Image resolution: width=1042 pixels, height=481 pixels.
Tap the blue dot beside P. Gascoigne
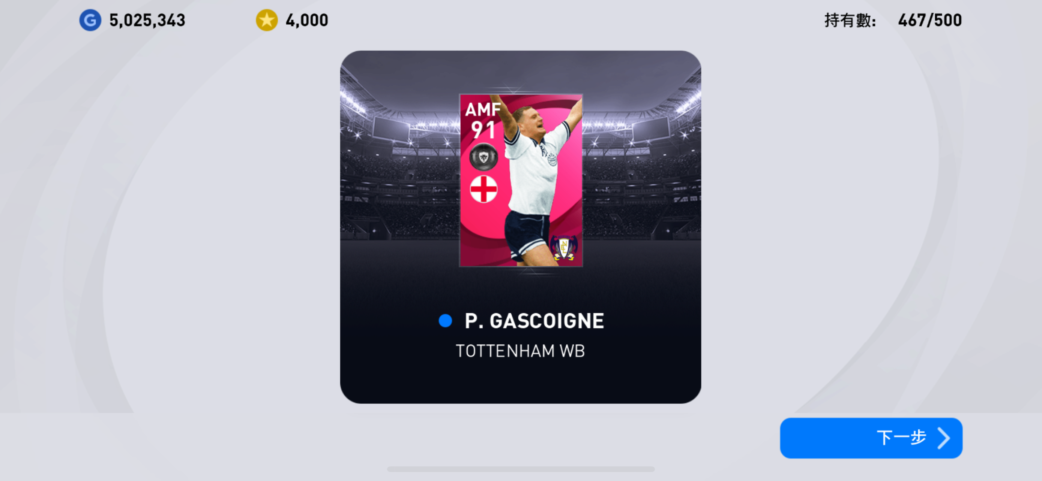(x=445, y=321)
